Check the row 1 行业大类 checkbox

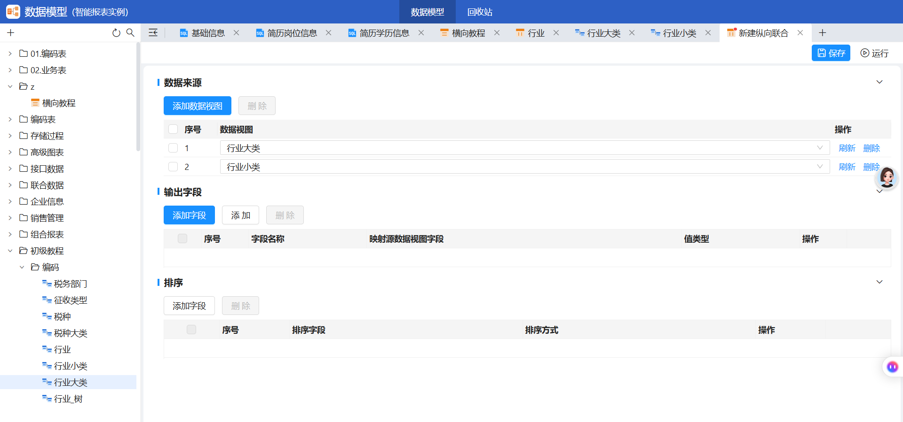tap(173, 148)
